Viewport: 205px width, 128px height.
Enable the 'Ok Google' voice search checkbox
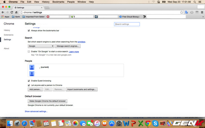pyautogui.click(x=29, y=52)
